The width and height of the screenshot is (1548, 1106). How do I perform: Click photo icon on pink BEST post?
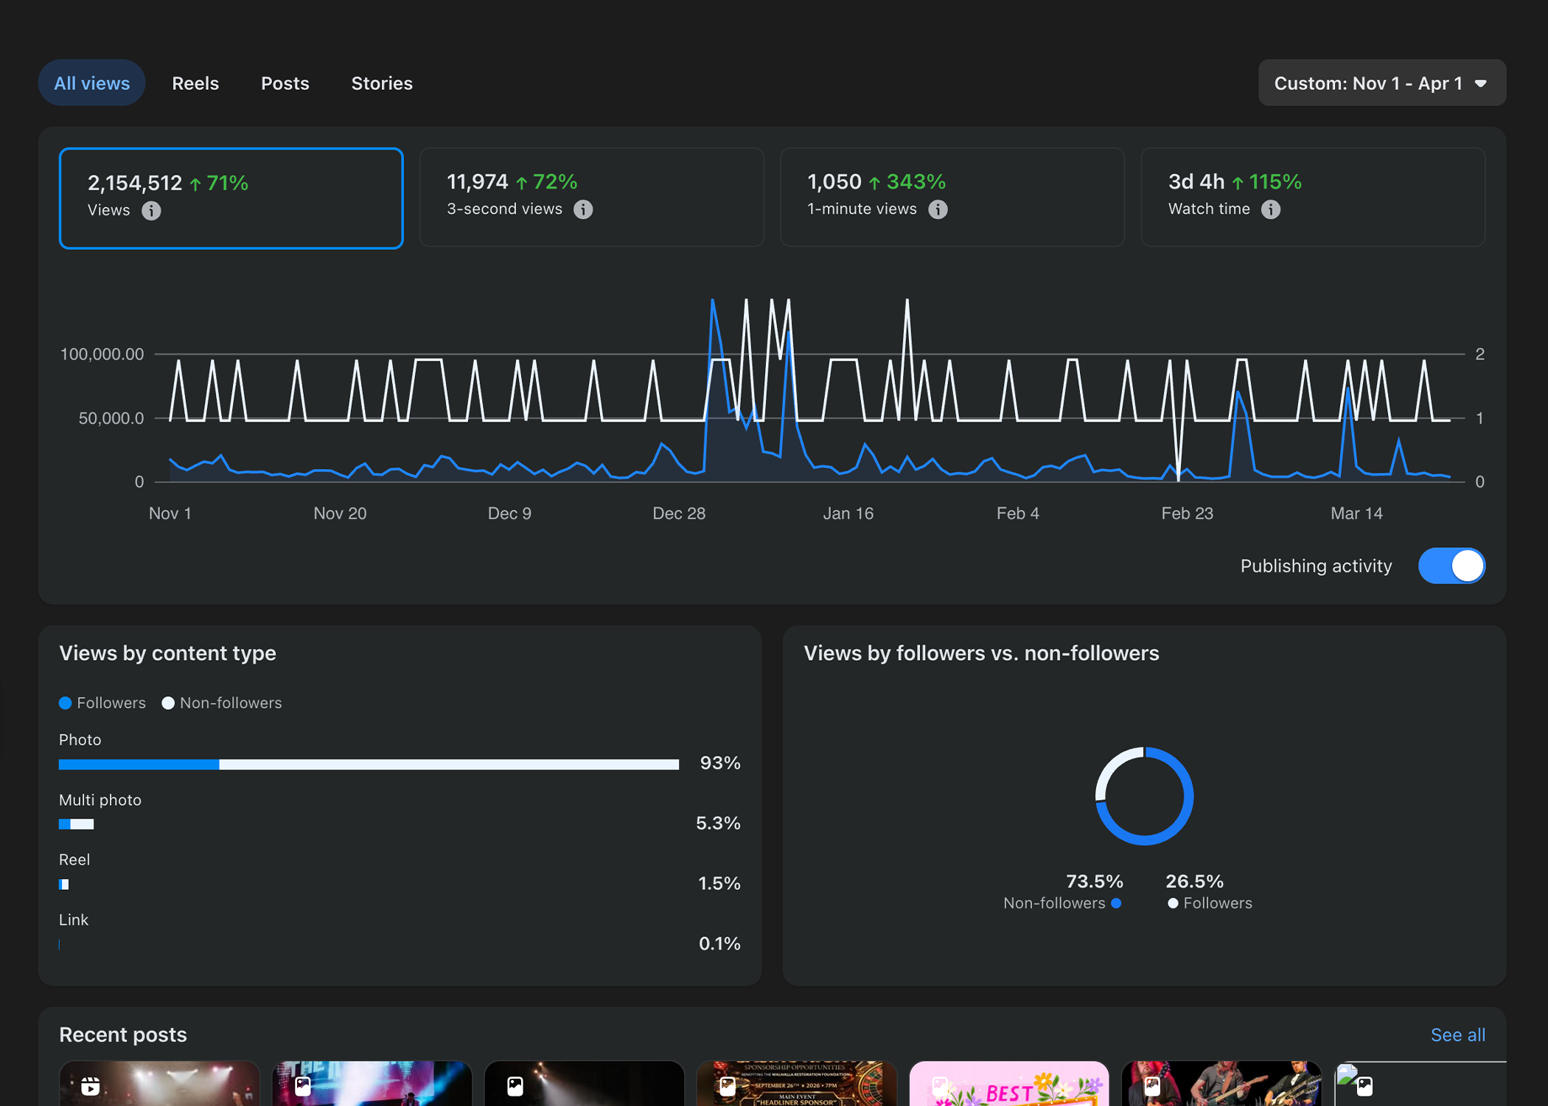(940, 1085)
